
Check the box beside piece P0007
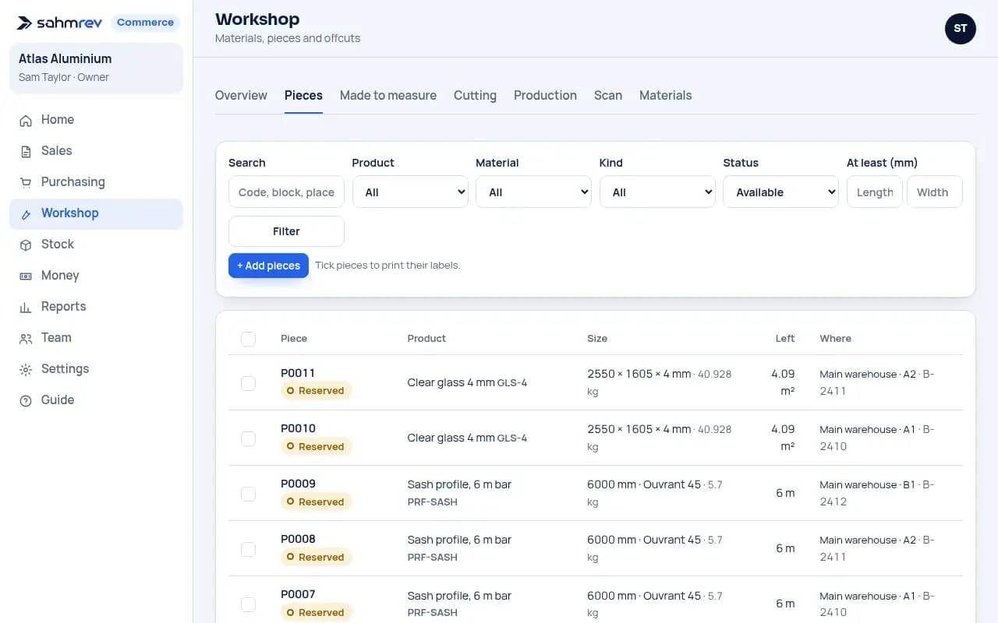pos(248,604)
